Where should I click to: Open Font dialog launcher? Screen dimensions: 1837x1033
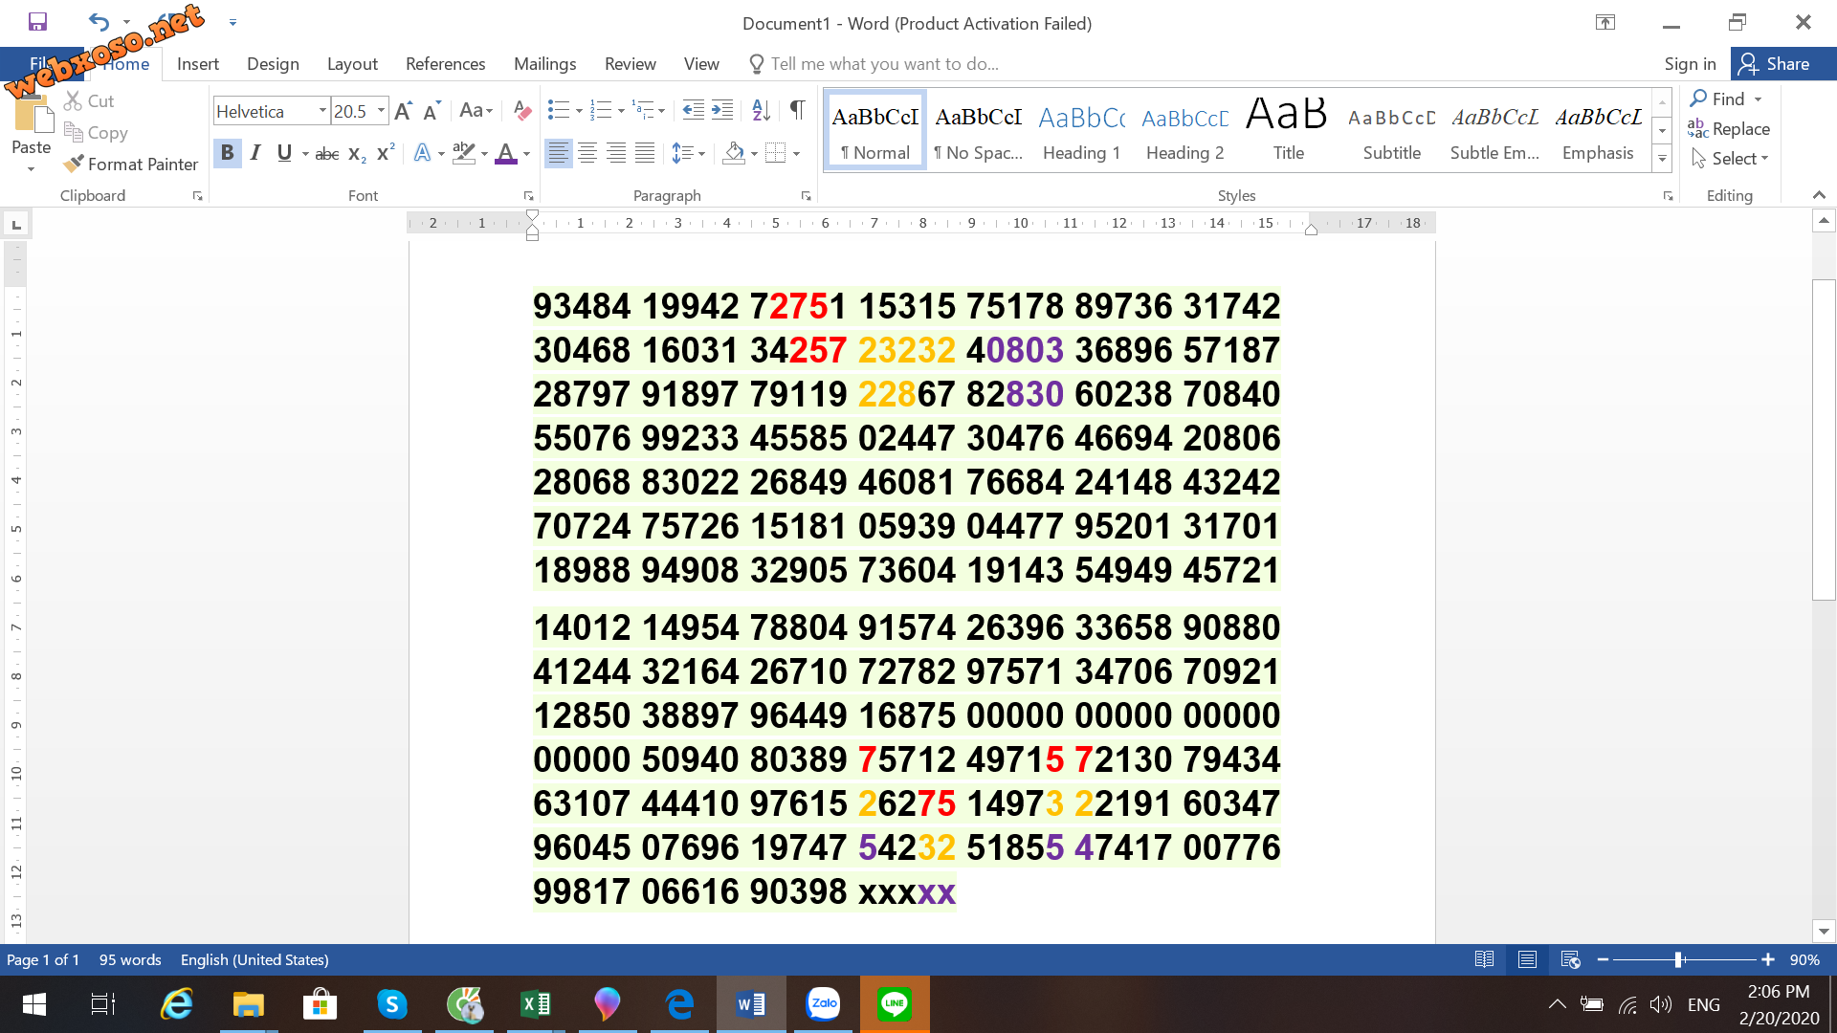click(528, 196)
